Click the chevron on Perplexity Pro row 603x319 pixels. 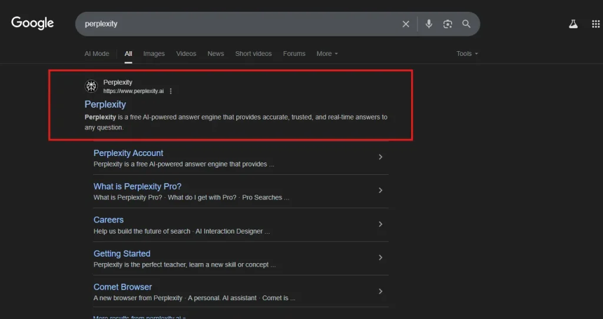[x=380, y=190]
